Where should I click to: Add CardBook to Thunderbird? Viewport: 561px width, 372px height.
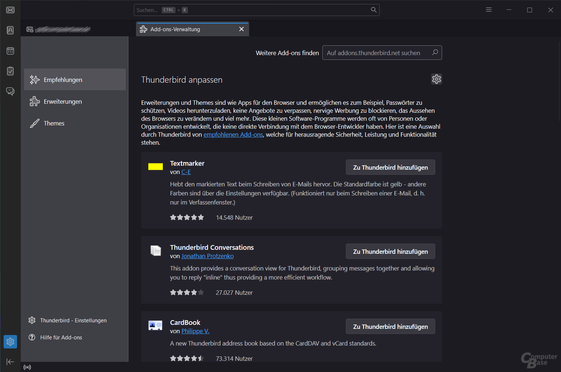pos(391,327)
